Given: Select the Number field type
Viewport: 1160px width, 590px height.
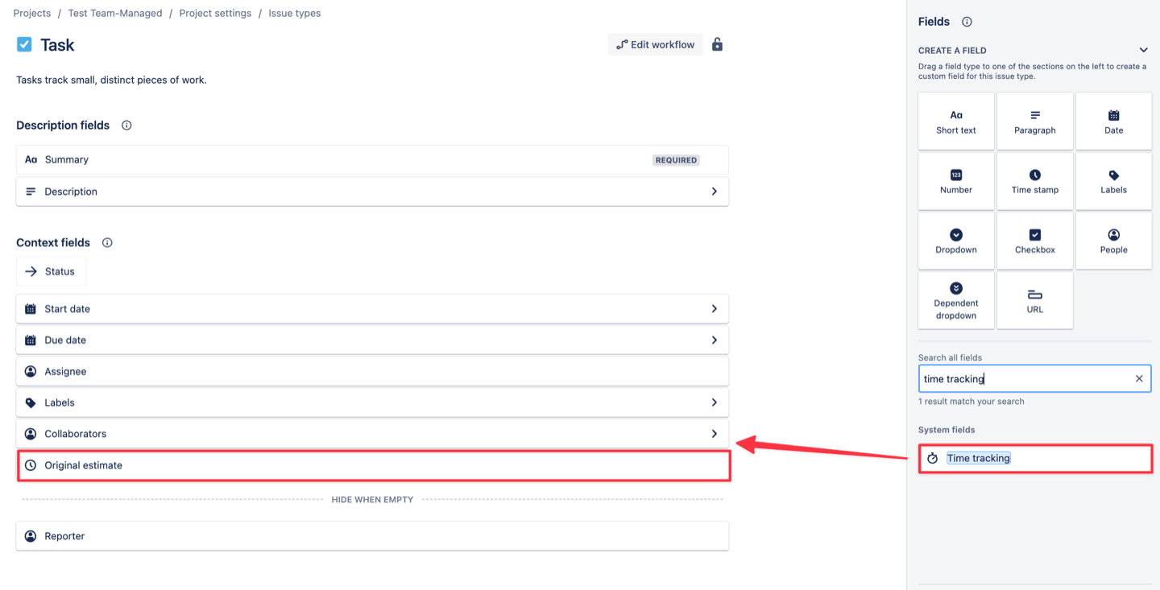Looking at the screenshot, I should [955, 180].
